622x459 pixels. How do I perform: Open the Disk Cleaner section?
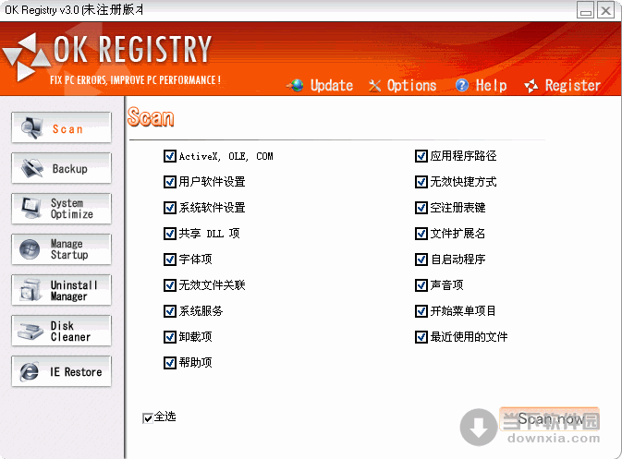coord(62,331)
